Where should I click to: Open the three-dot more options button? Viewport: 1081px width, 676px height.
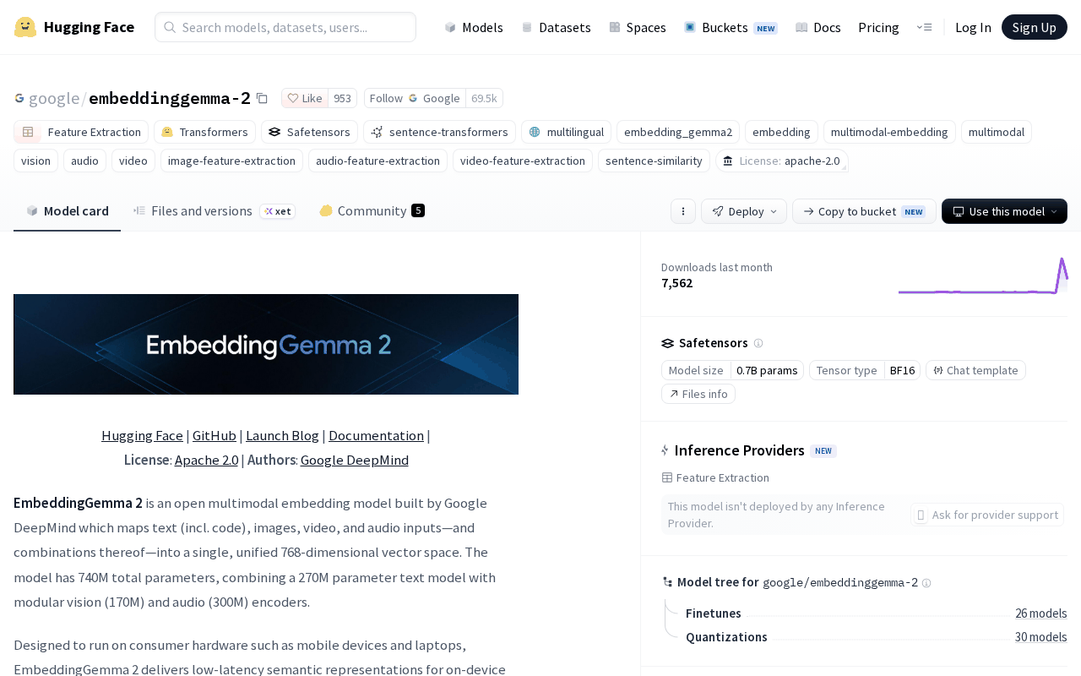click(683, 211)
